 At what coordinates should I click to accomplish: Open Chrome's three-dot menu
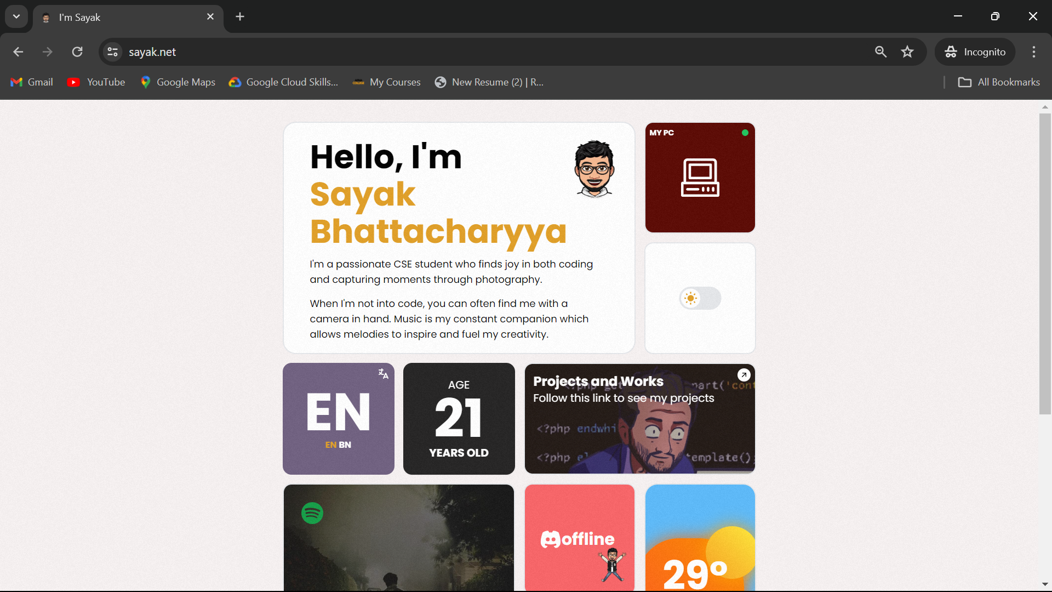click(x=1033, y=52)
